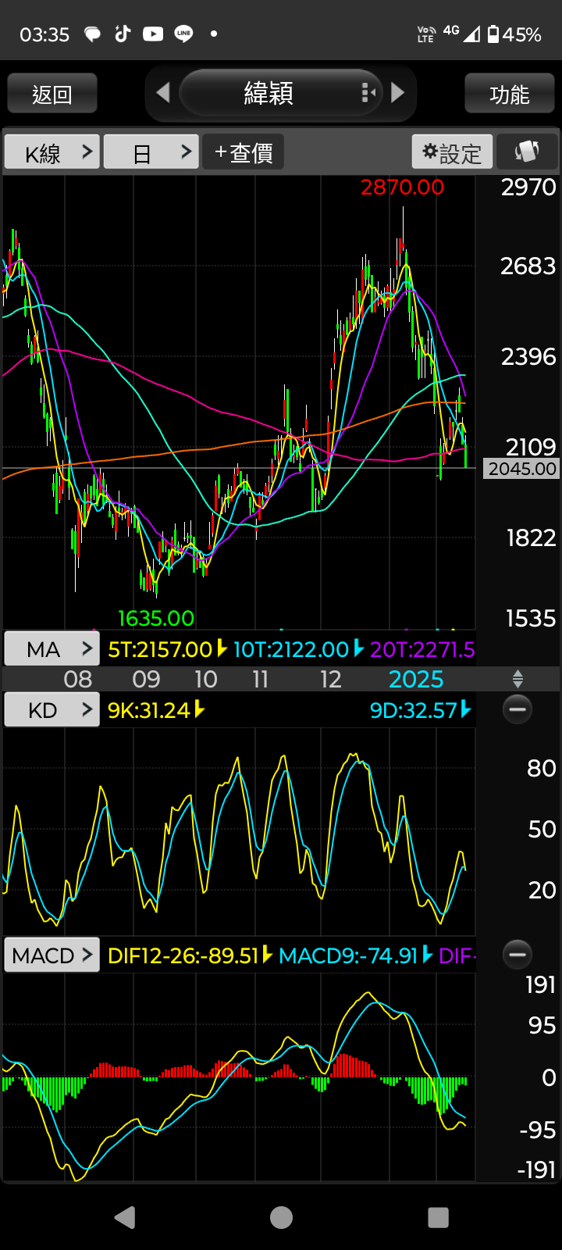Tap the current price label 2045.00
Image resolution: width=562 pixels, height=1250 pixels.
[x=522, y=469]
